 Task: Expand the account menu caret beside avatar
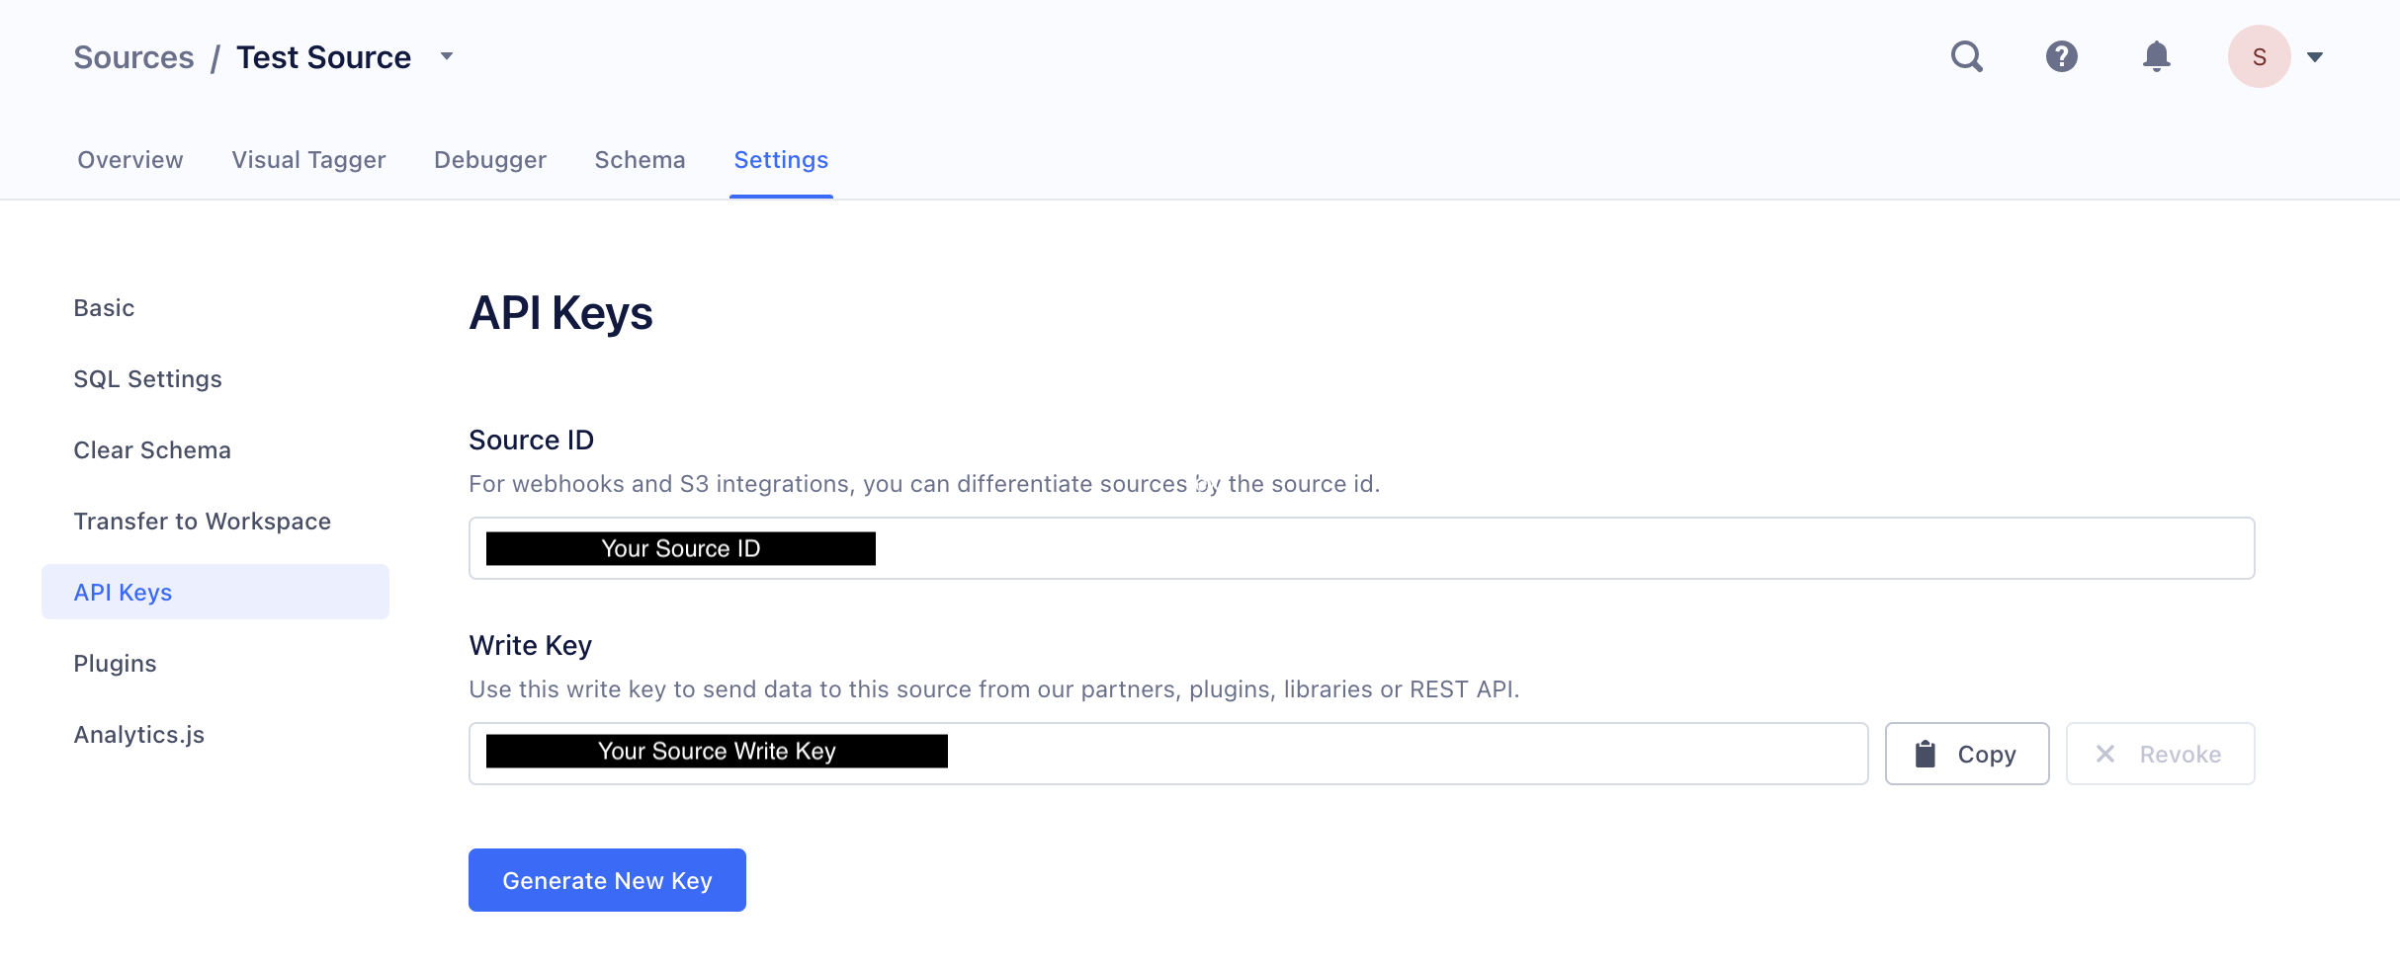[2315, 57]
